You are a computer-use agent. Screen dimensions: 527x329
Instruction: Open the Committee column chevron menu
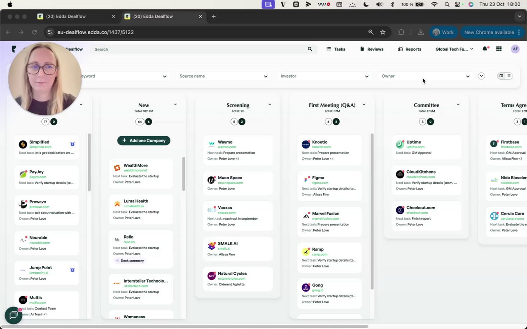pos(458,104)
